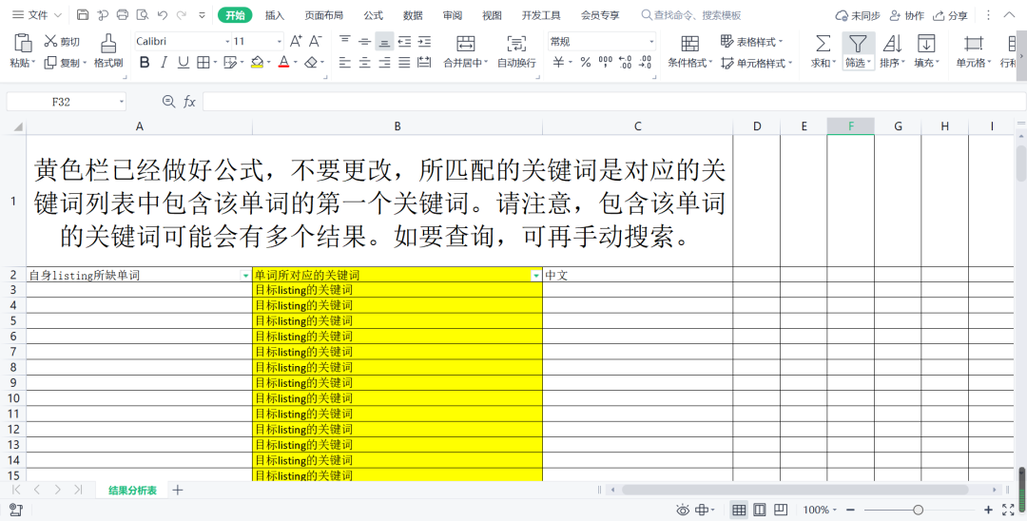Toggle underline formatting
Screen dimensions: 1027x521
point(184,62)
